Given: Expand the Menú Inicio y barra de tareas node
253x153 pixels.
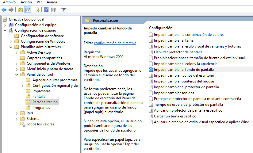Looking at the screenshot, I should 17,69.
